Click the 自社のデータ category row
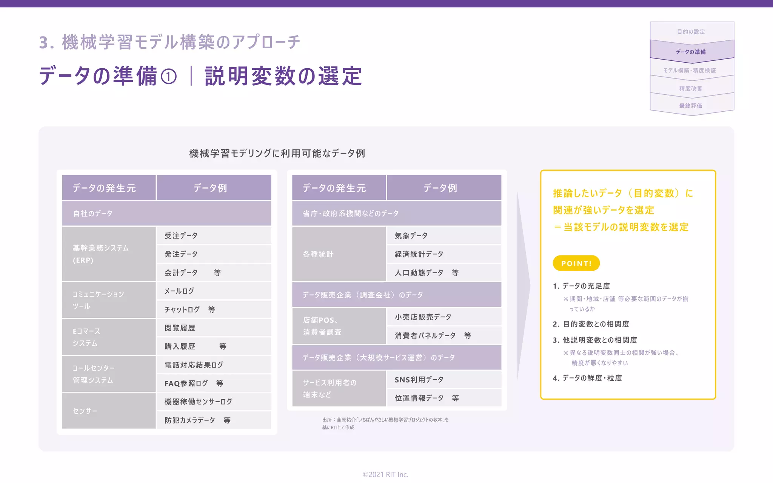This screenshot has height=483, width=773. tap(166, 213)
